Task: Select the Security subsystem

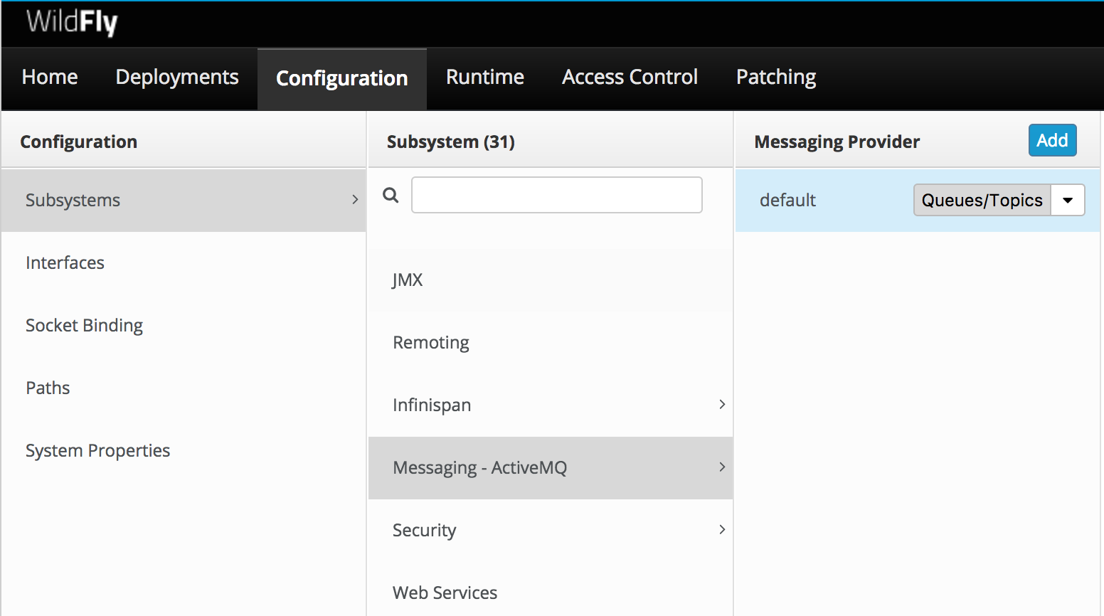Action: click(x=551, y=530)
